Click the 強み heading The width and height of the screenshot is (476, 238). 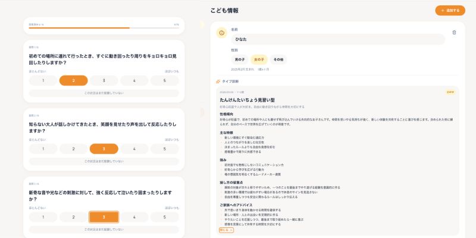[x=223, y=159]
